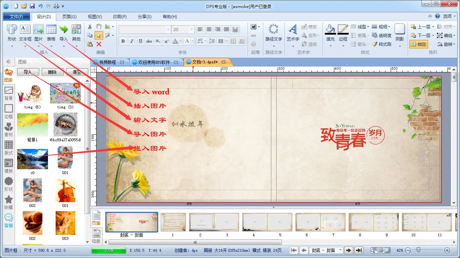Click the 艺术字 art text icon
The width and height of the screenshot is (460, 258).
point(293,29)
